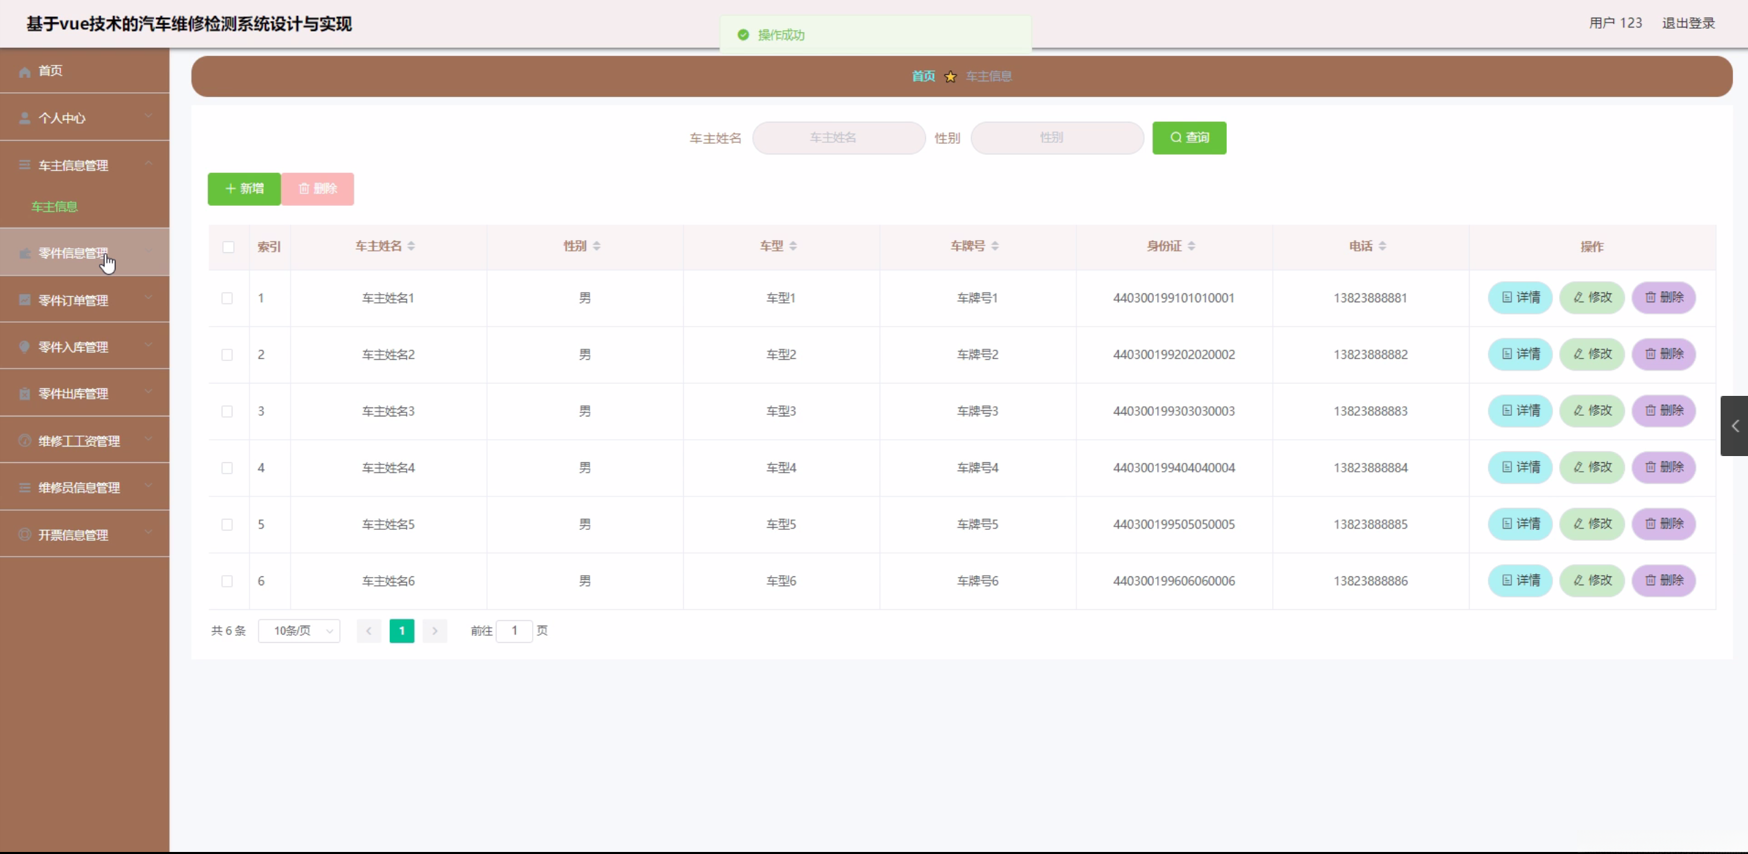Click the home icon beside 首页 in sidebar
The width and height of the screenshot is (1748, 854).
(x=25, y=72)
